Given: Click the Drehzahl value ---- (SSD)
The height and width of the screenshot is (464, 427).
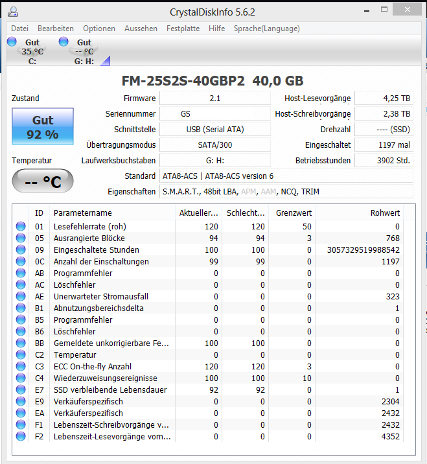Looking at the screenshot, I should (x=384, y=130).
